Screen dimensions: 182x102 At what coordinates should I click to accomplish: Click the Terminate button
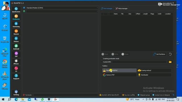[x=27, y=95]
